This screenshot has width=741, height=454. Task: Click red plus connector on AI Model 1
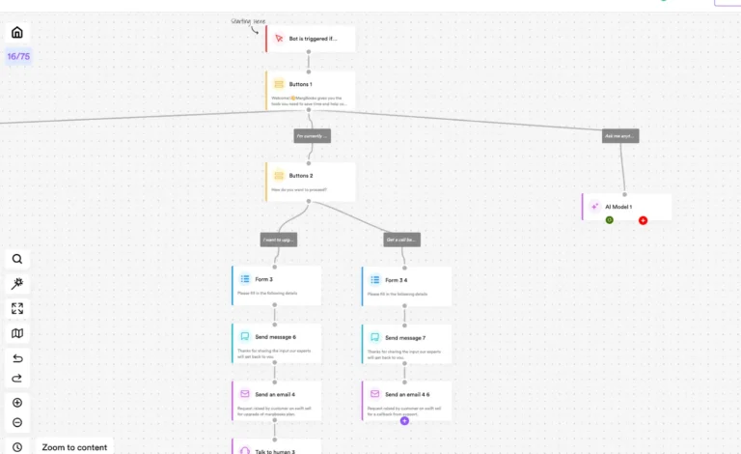643,220
